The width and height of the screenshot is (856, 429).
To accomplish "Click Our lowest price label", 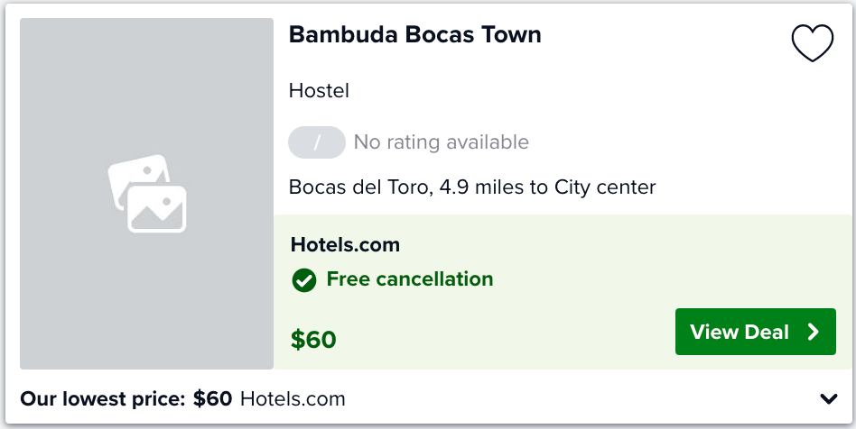I will tap(103, 399).
